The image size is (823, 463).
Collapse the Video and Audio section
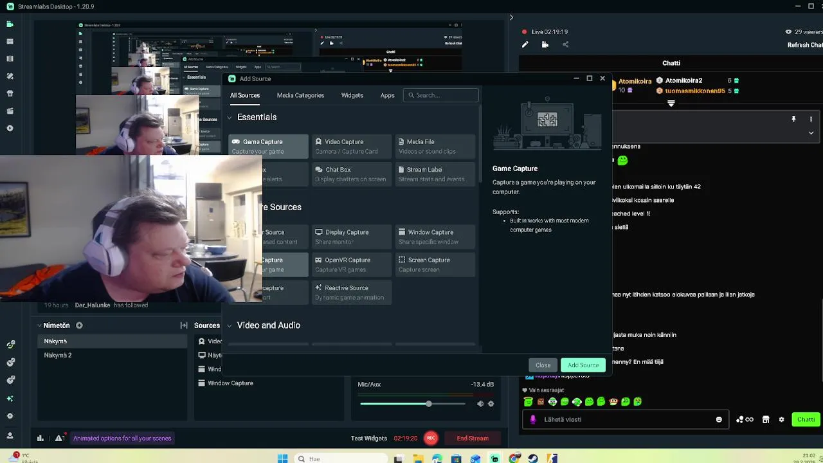coord(230,325)
